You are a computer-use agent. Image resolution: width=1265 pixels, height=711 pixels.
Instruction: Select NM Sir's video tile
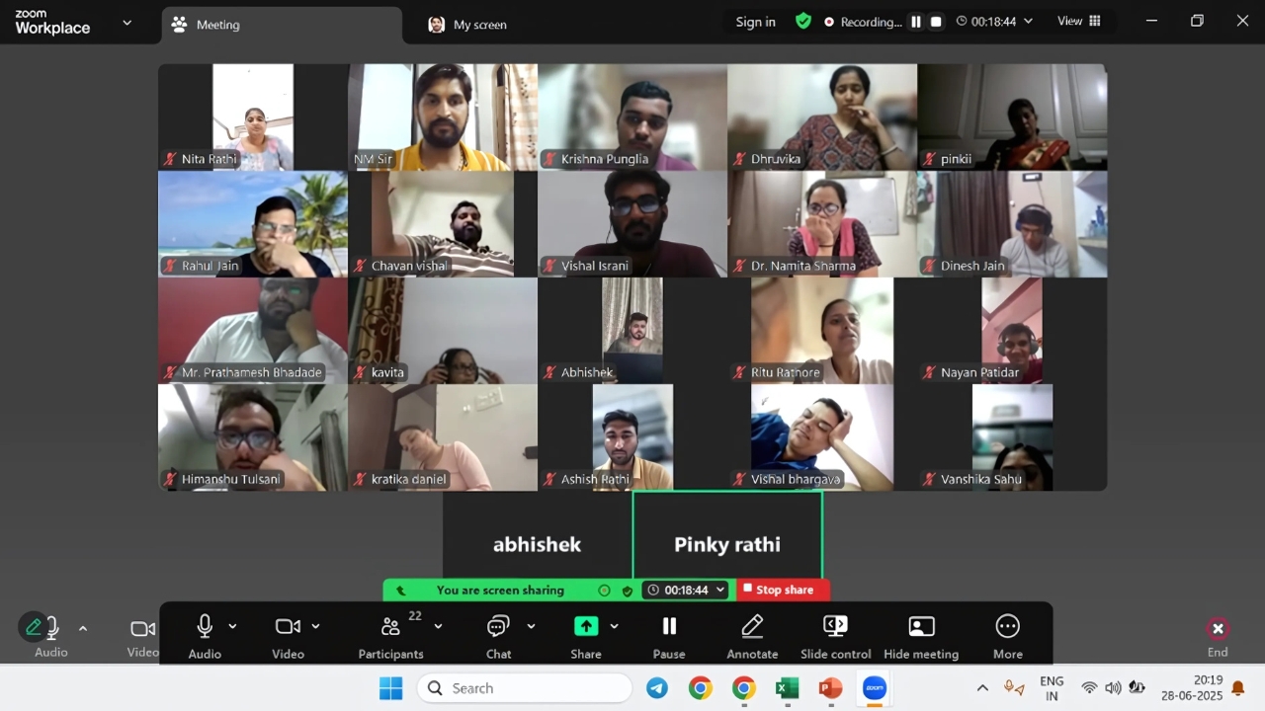(x=443, y=118)
